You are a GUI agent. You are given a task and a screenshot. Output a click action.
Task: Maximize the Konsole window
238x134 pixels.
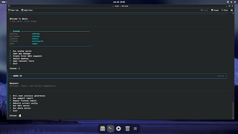click(x=229, y=6)
